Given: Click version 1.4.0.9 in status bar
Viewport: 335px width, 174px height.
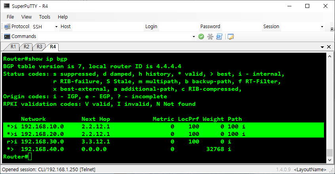Looking at the screenshot, I should point(283,170).
